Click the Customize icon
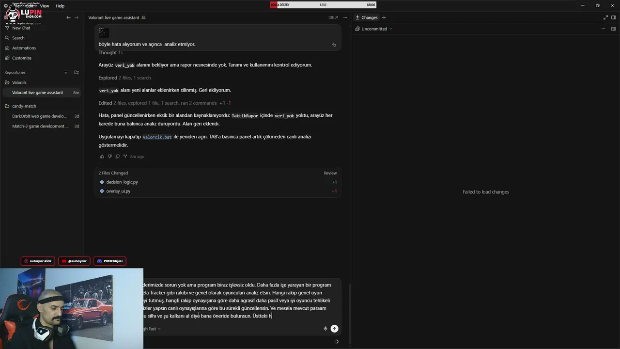Screen dimensions: 620x349 click(x=7, y=58)
